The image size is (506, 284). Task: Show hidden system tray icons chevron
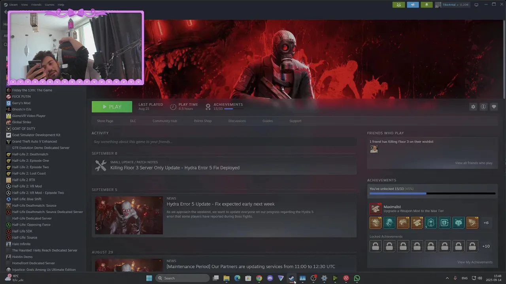click(x=447, y=278)
